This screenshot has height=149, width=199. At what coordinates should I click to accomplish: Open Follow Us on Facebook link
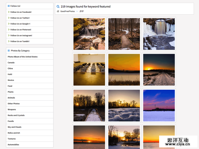(x=21, y=12)
